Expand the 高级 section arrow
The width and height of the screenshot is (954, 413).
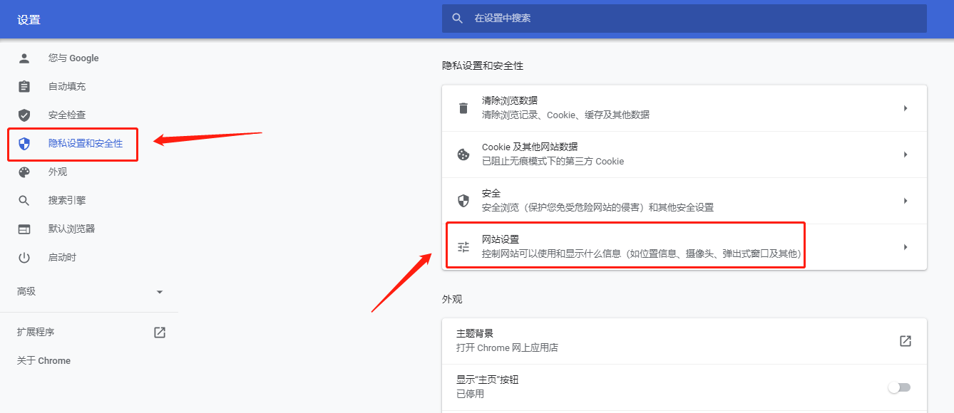160,292
